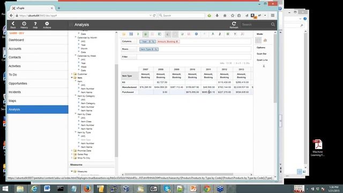343x193 pixels.
Task: Toggle automatic execution green toolbar icon
Action: click(x=145, y=34)
